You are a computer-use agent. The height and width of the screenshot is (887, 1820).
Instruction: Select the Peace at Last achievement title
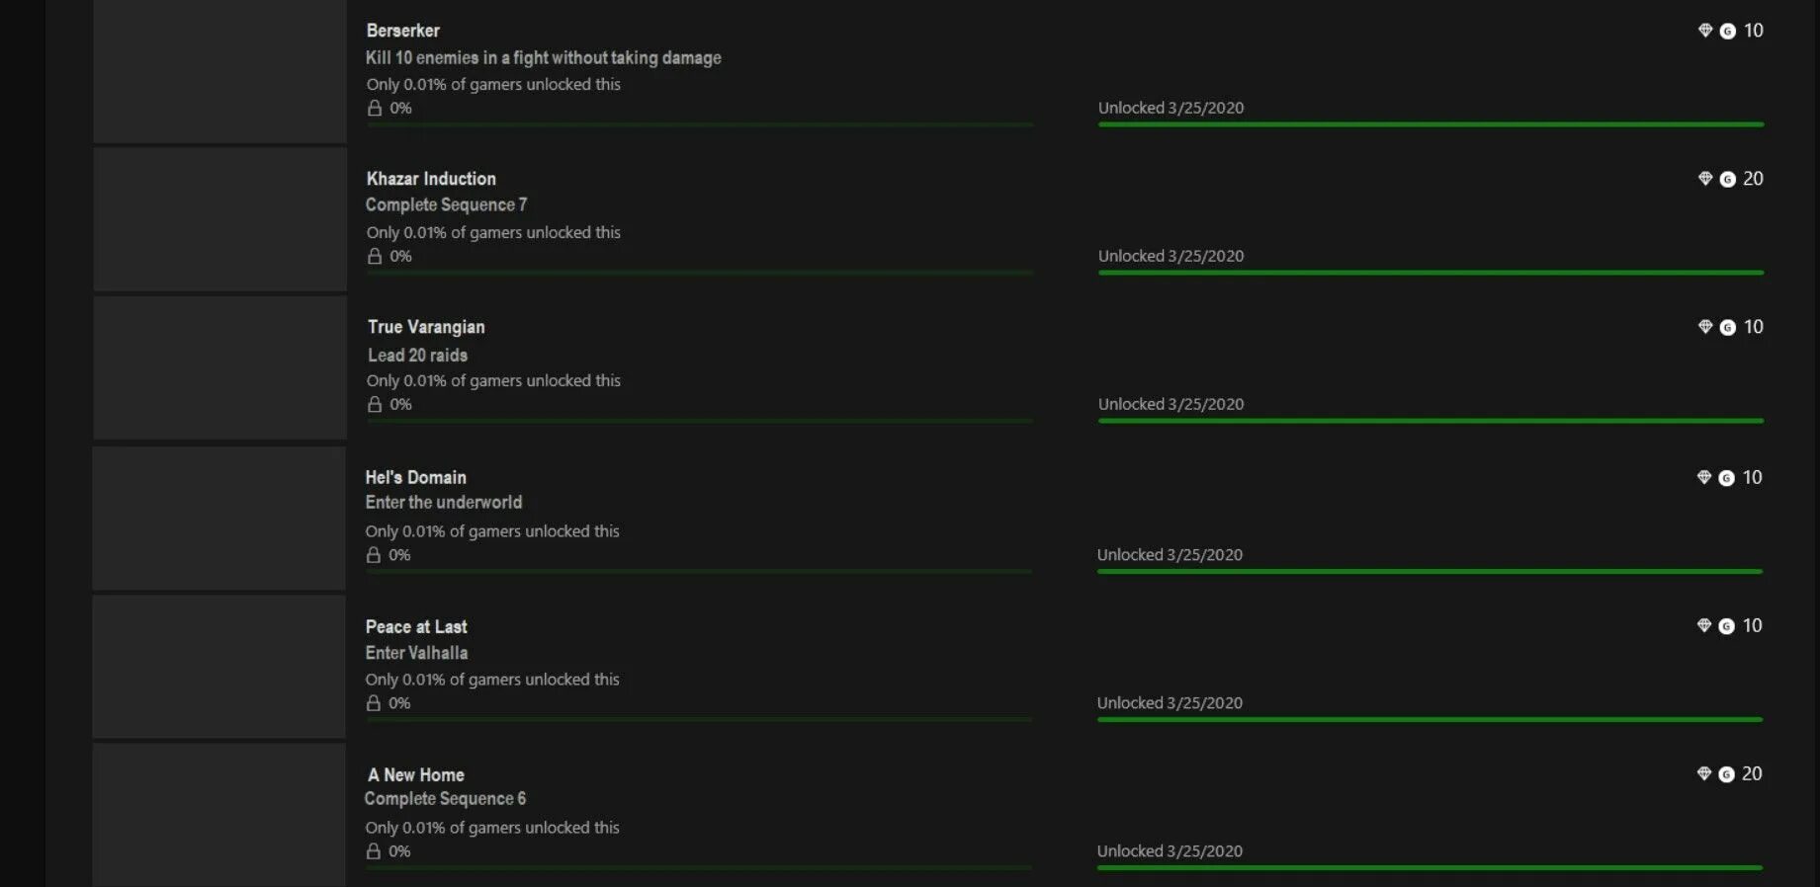[416, 627]
